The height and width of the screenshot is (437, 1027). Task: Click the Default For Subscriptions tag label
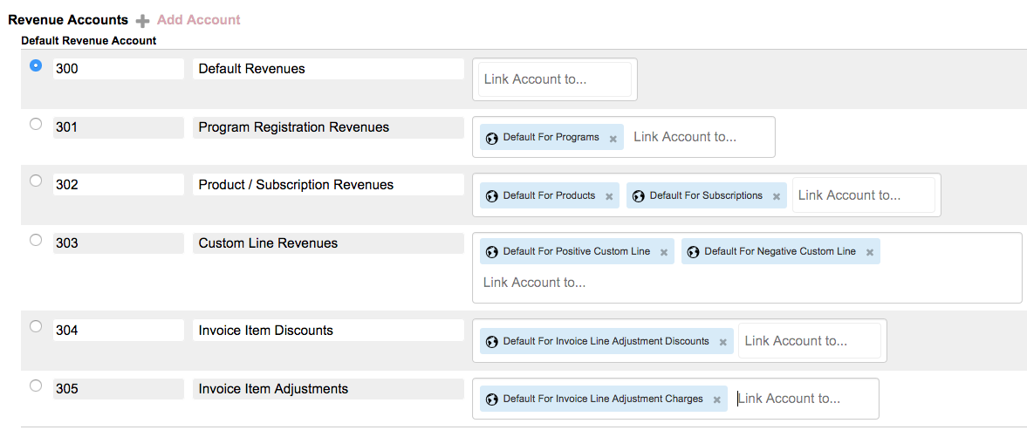pyautogui.click(x=705, y=195)
